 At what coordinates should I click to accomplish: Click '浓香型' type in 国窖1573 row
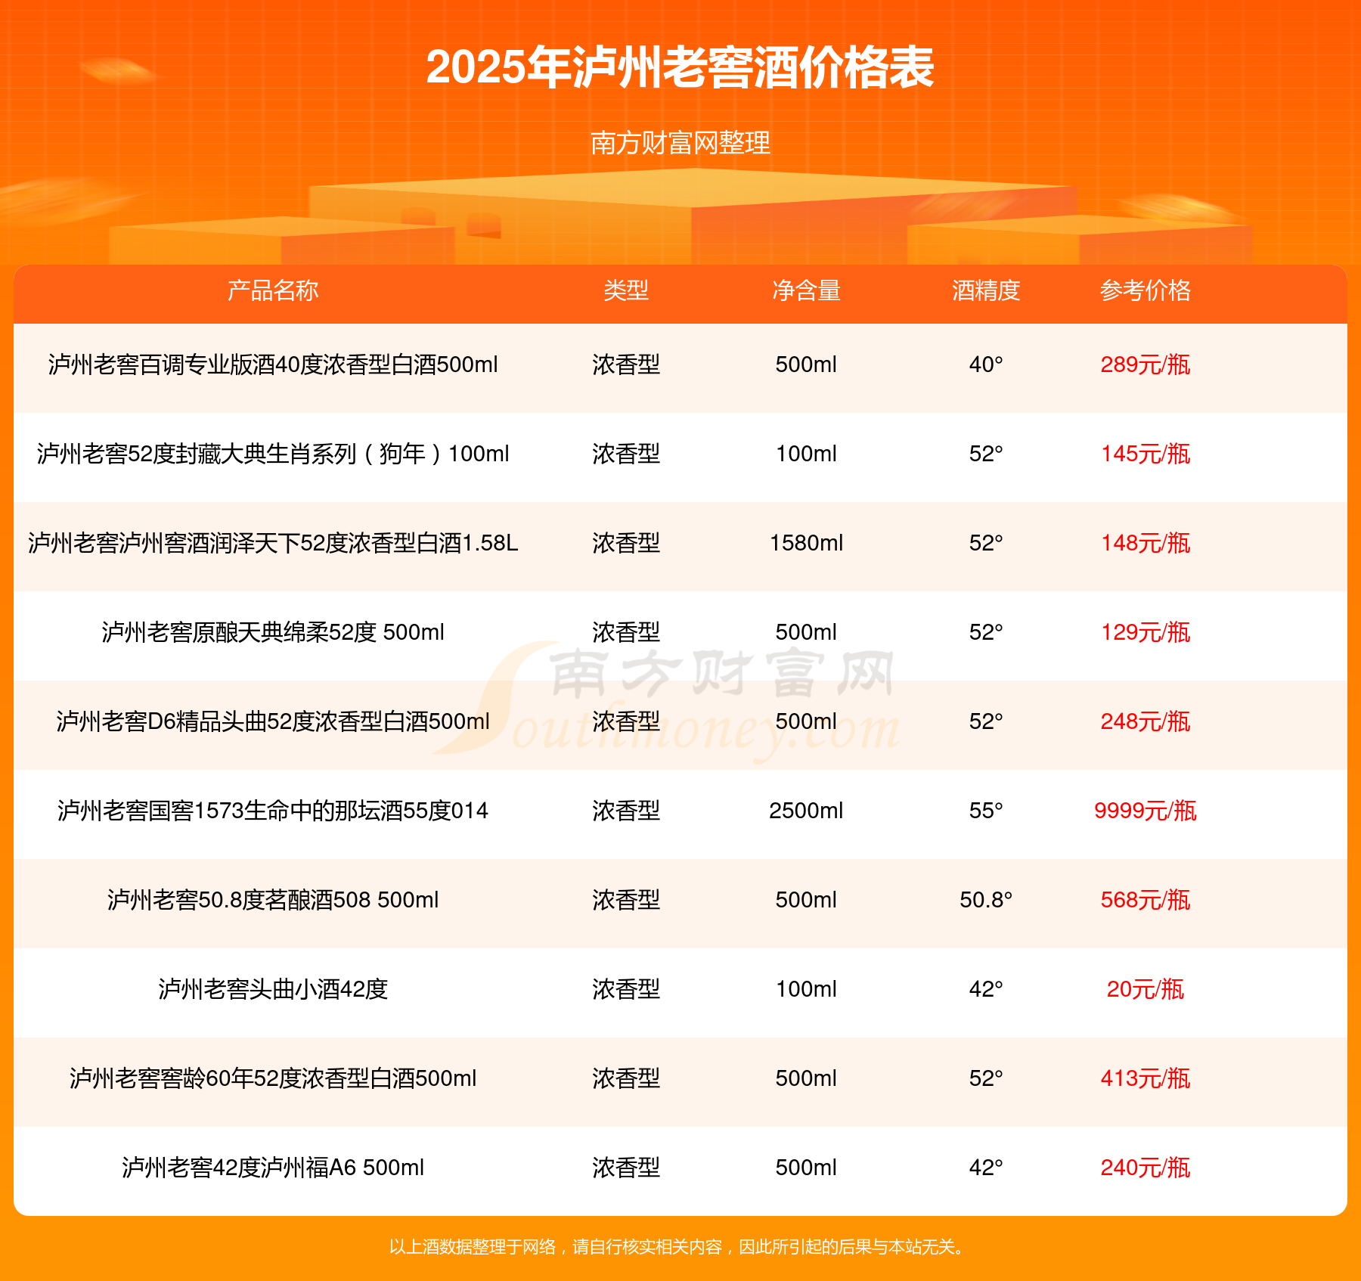(x=626, y=811)
